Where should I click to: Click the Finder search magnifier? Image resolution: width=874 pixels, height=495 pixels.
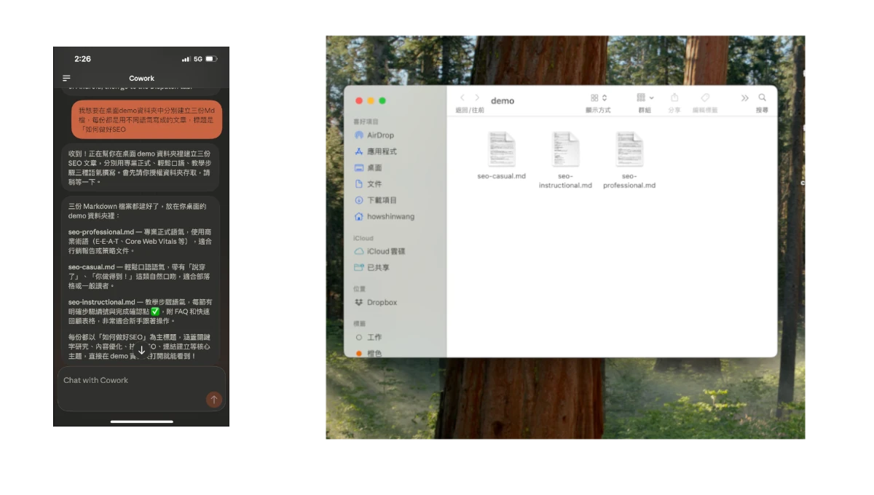coord(762,98)
